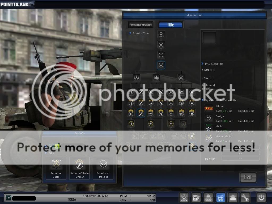Viewport: 272px width, 204px height.
Task: Click the EXP progress bar
Action: tap(87, 200)
